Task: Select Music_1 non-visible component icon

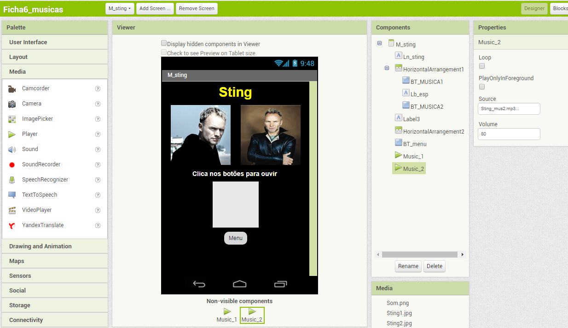Action: [227, 311]
